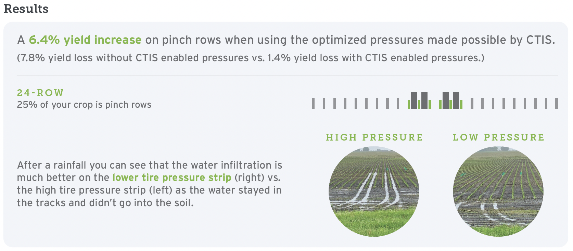Click the green '6.4% yield increase' text
This screenshot has width=573, height=251.
click(x=85, y=40)
